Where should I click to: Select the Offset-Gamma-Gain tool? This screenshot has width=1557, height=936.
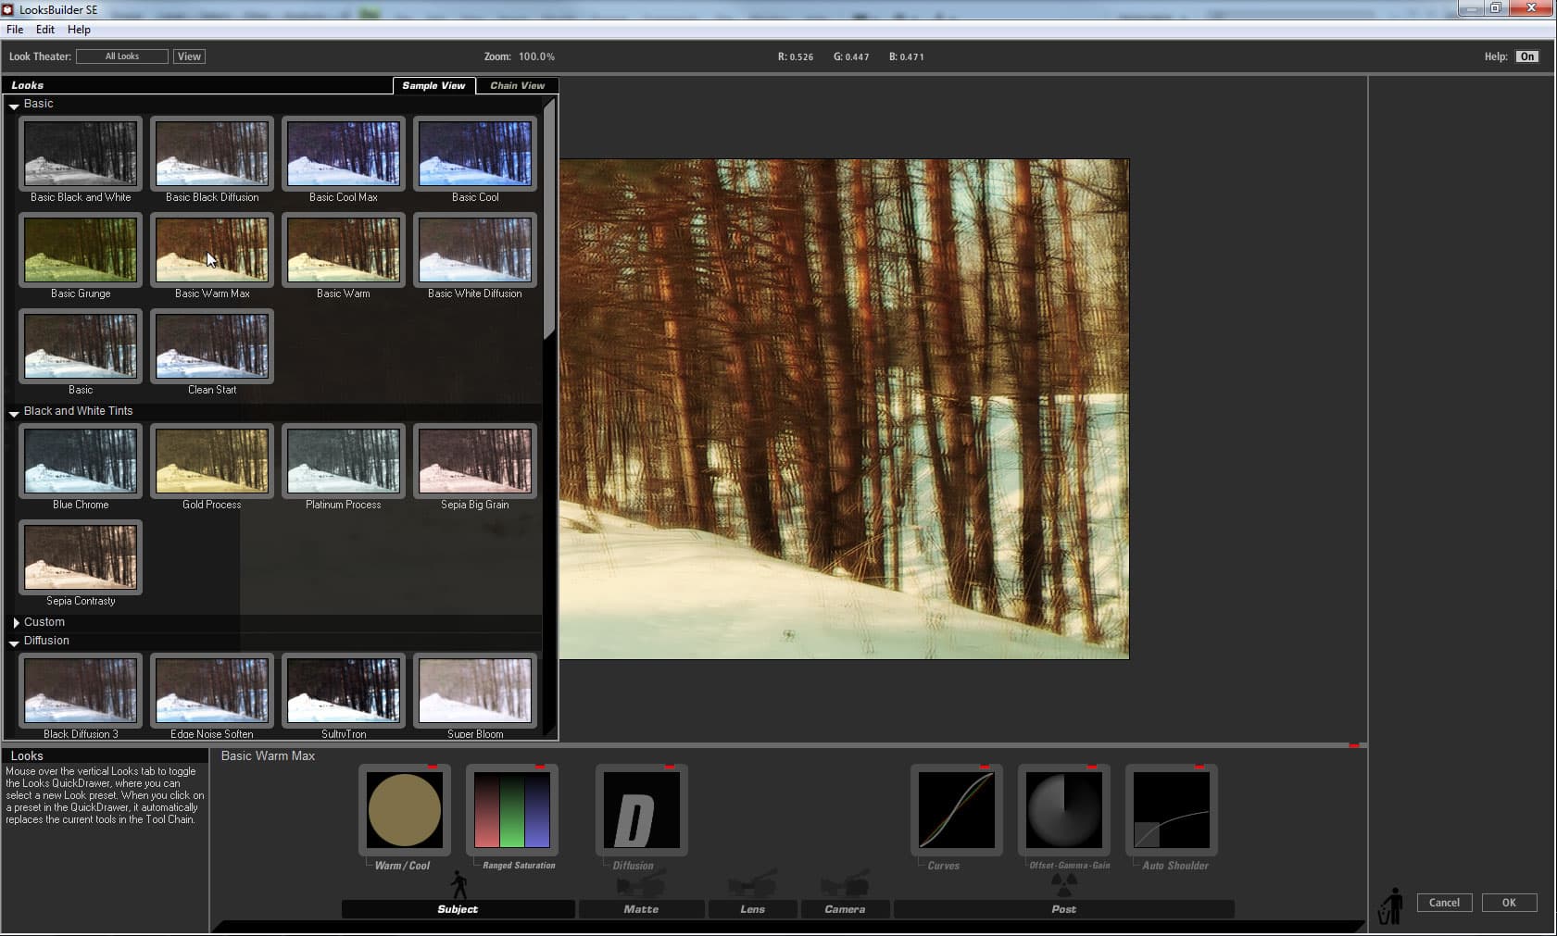point(1063,810)
